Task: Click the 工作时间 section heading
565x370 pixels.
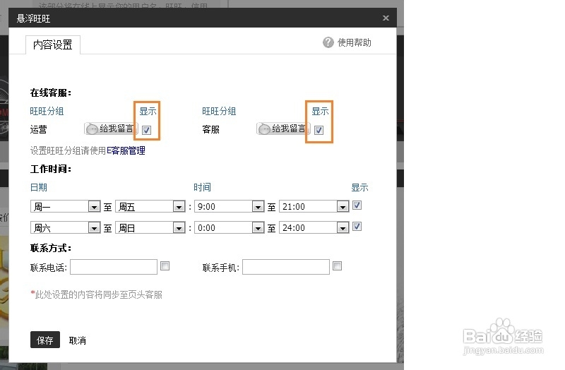Action: tap(51, 169)
